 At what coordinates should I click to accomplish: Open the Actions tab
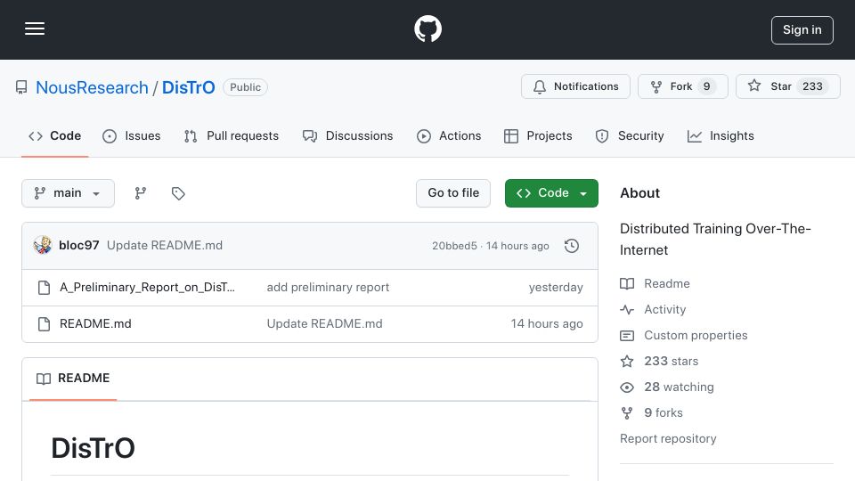(x=449, y=135)
